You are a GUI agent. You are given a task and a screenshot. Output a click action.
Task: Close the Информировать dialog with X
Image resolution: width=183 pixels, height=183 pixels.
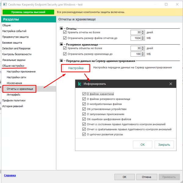170,84
